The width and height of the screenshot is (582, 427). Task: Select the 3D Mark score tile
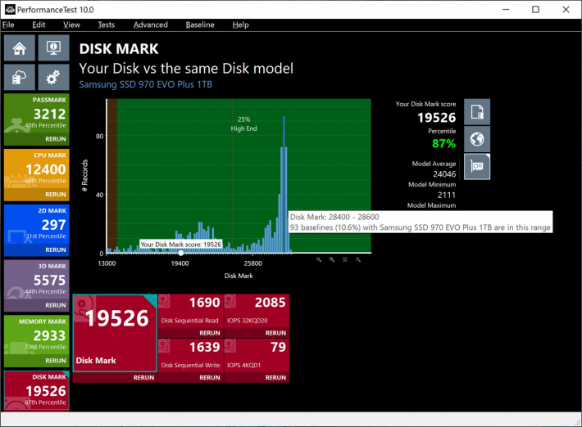[x=36, y=282]
